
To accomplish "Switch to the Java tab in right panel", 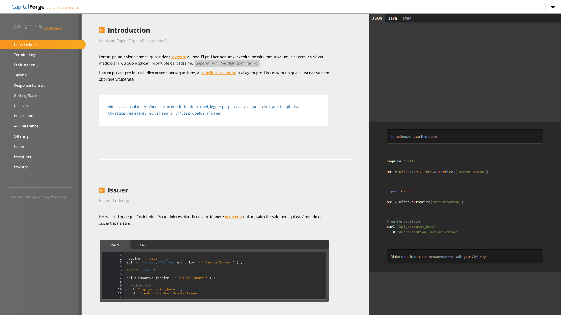I will 392,18.
